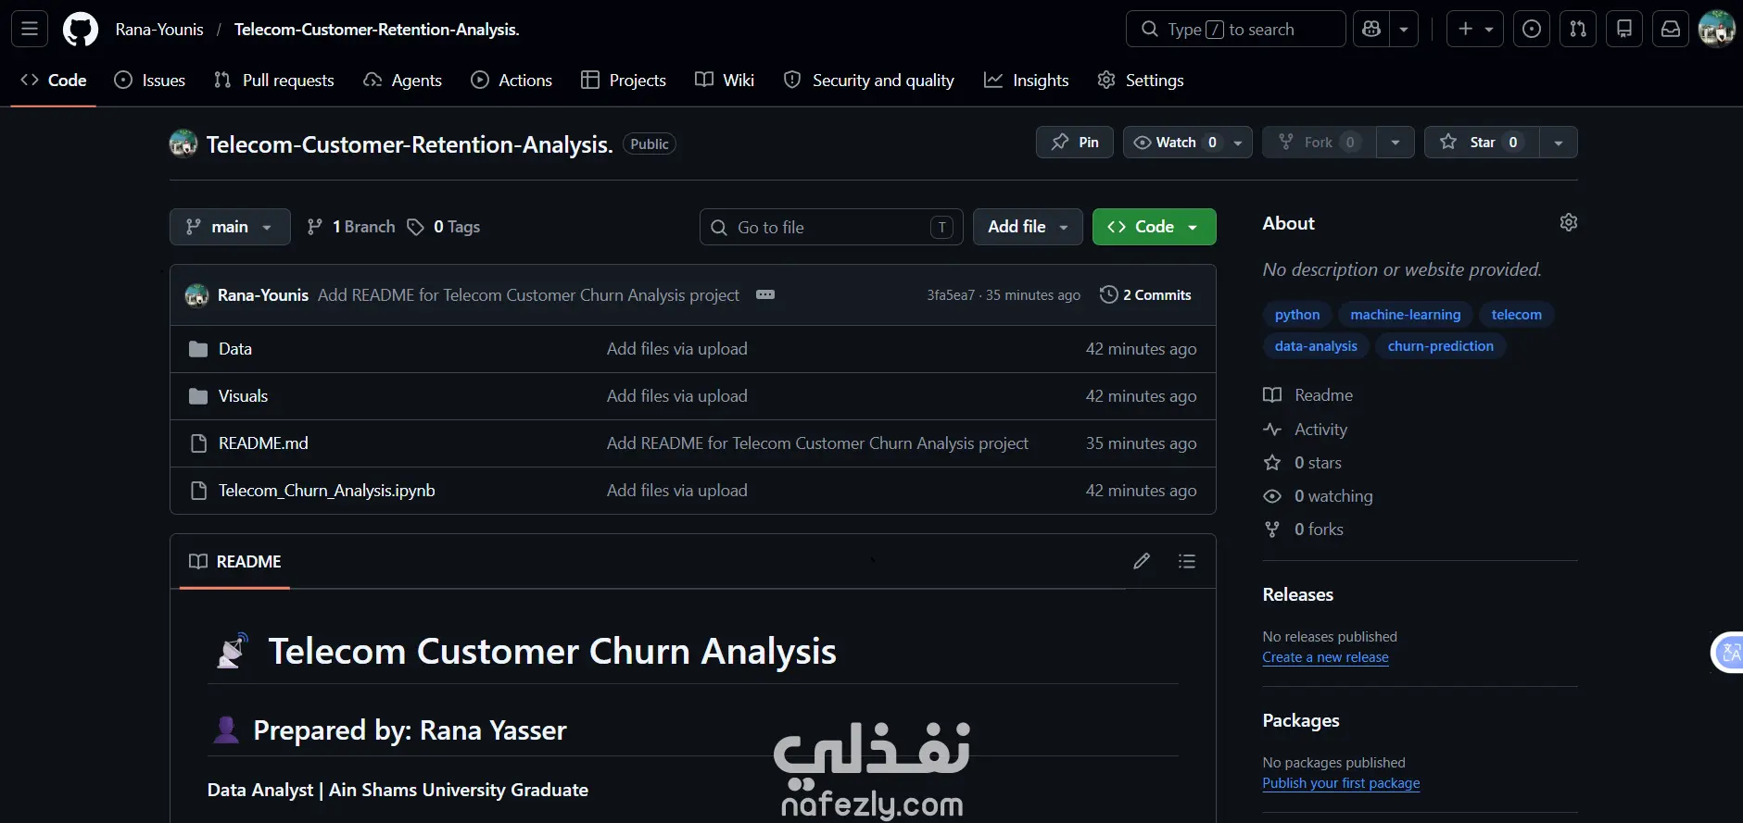View the 0 watching link
1743x823 pixels.
coord(1319,496)
